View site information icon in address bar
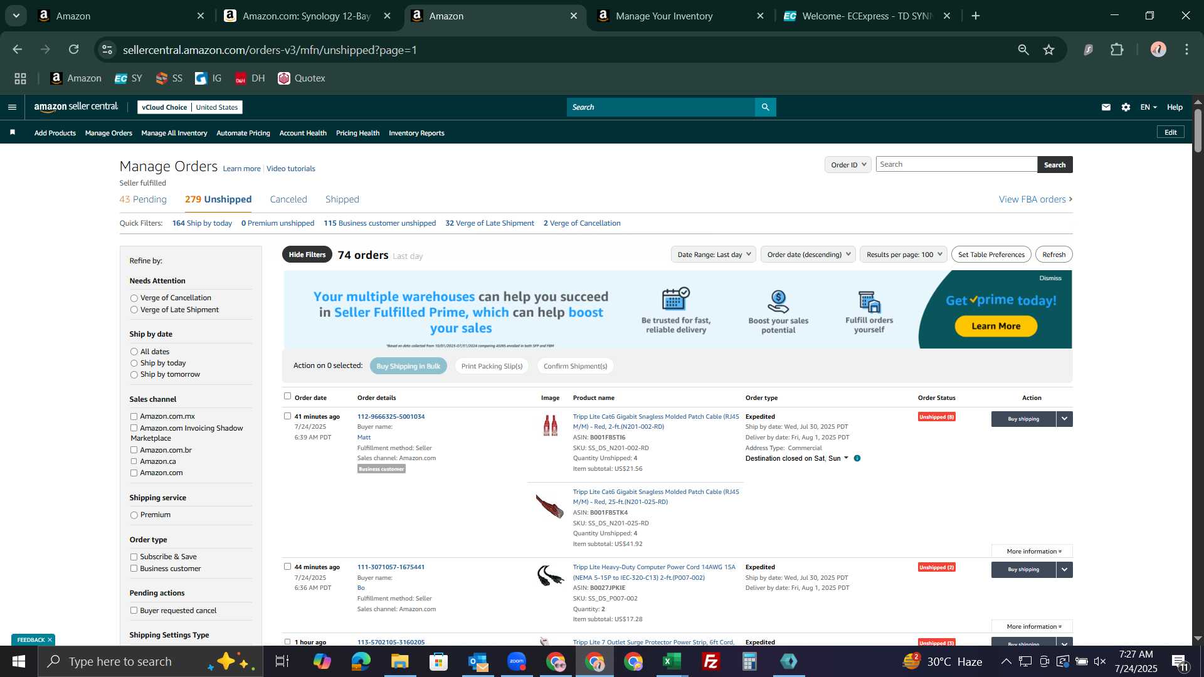 tap(107, 50)
